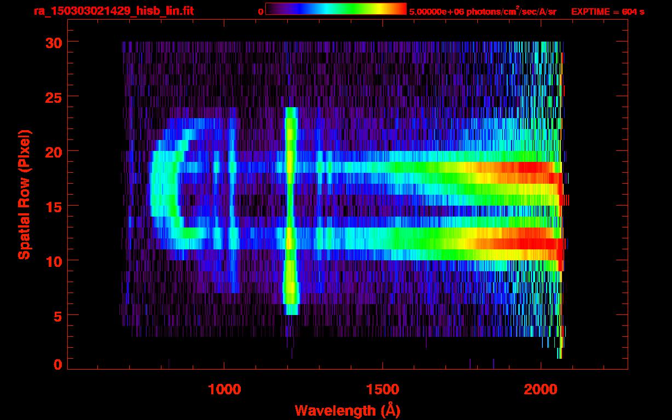
Task: Click the bright vertical emission line near 1216 Å
Action: pyautogui.click(x=290, y=211)
